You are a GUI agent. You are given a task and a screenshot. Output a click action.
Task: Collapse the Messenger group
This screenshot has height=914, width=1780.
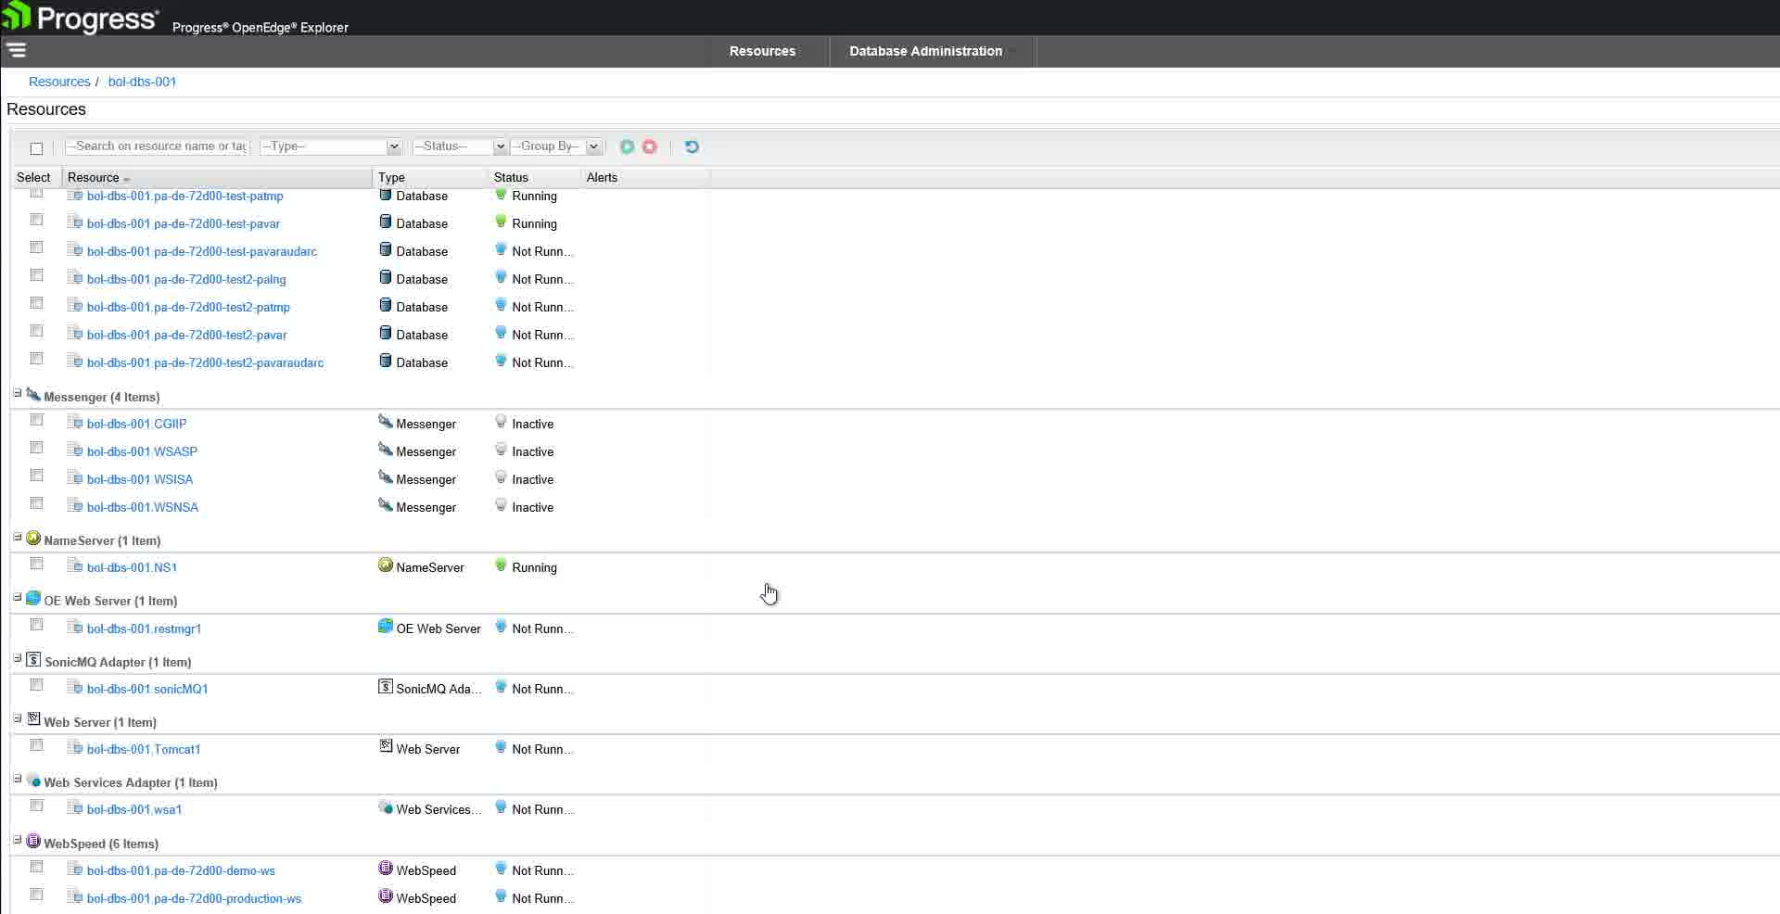[17, 394]
